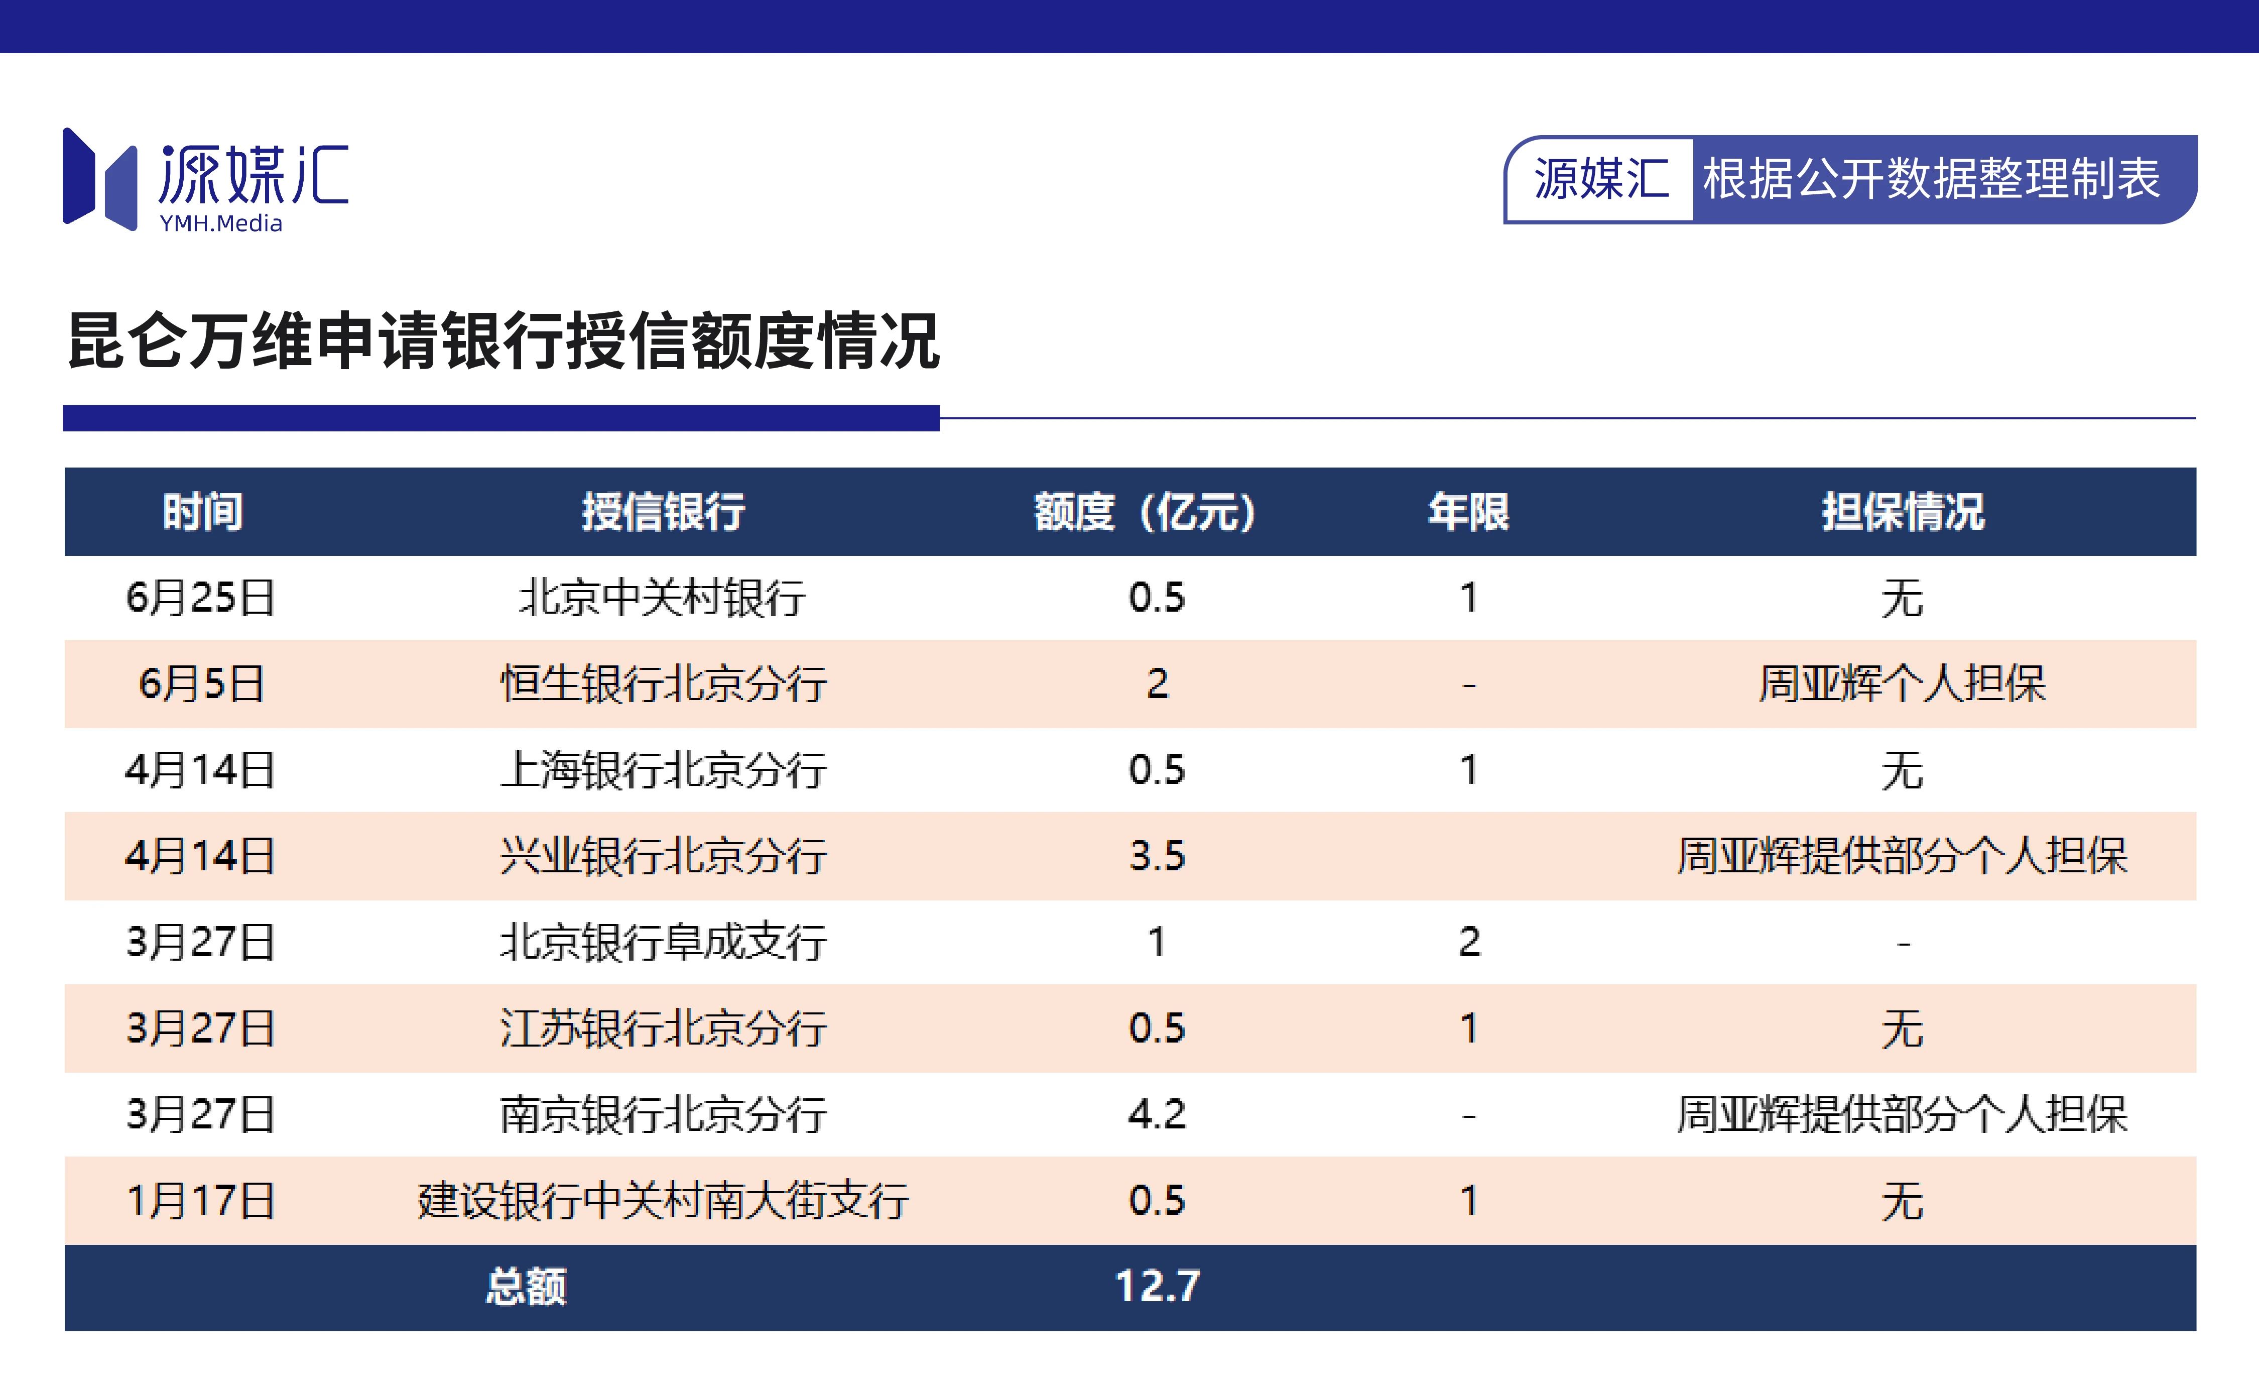Click the 0.5 amount in 北京中关村银行 row

1157,598
